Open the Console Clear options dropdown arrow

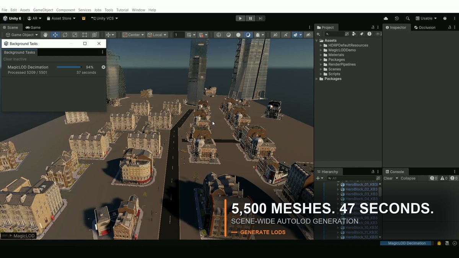(397, 178)
